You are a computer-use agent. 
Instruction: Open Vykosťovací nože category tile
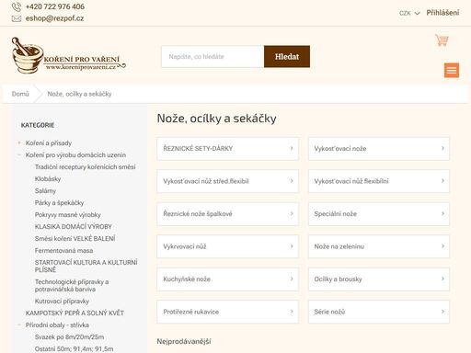pyautogui.click(x=379, y=149)
